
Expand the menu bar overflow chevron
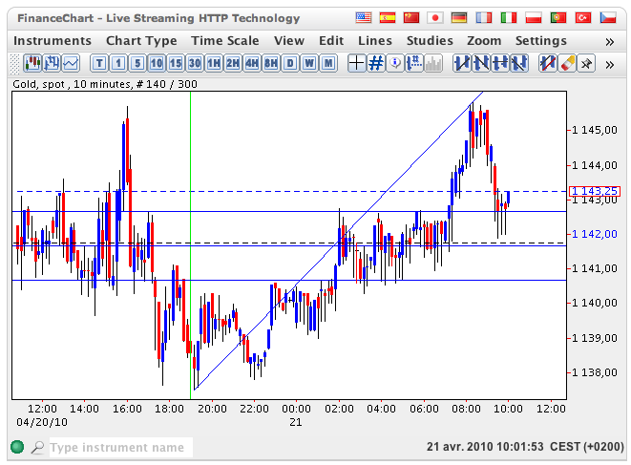(x=610, y=41)
